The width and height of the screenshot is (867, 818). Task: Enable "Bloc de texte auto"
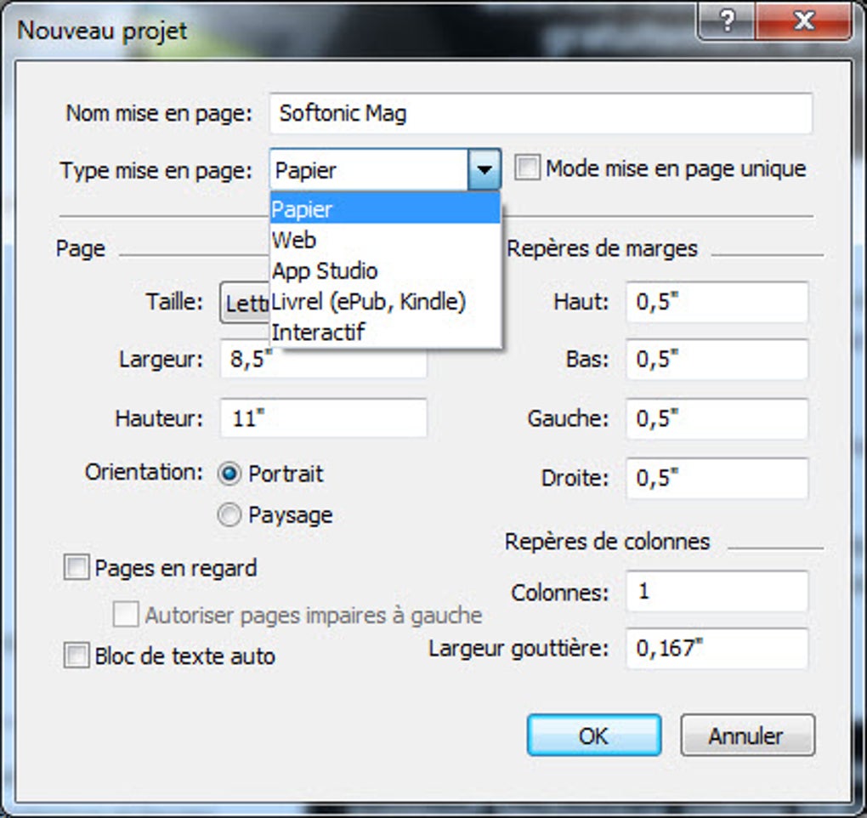[77, 656]
